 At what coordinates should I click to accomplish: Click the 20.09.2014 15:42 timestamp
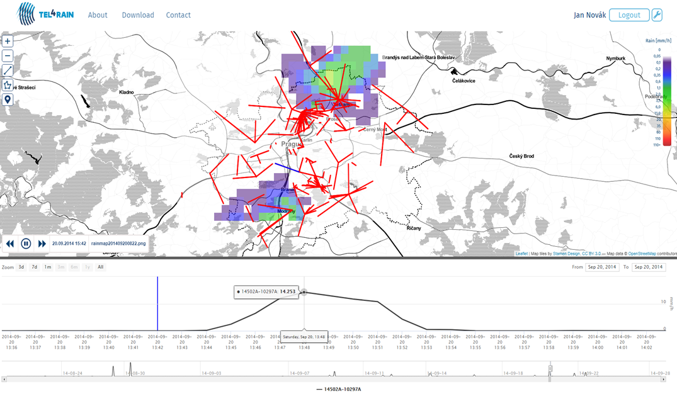pos(69,244)
